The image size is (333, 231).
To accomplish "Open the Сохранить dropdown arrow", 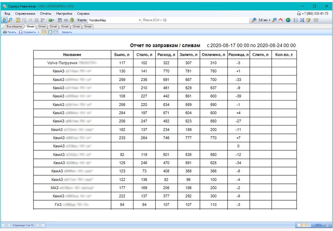I will 39,32.
